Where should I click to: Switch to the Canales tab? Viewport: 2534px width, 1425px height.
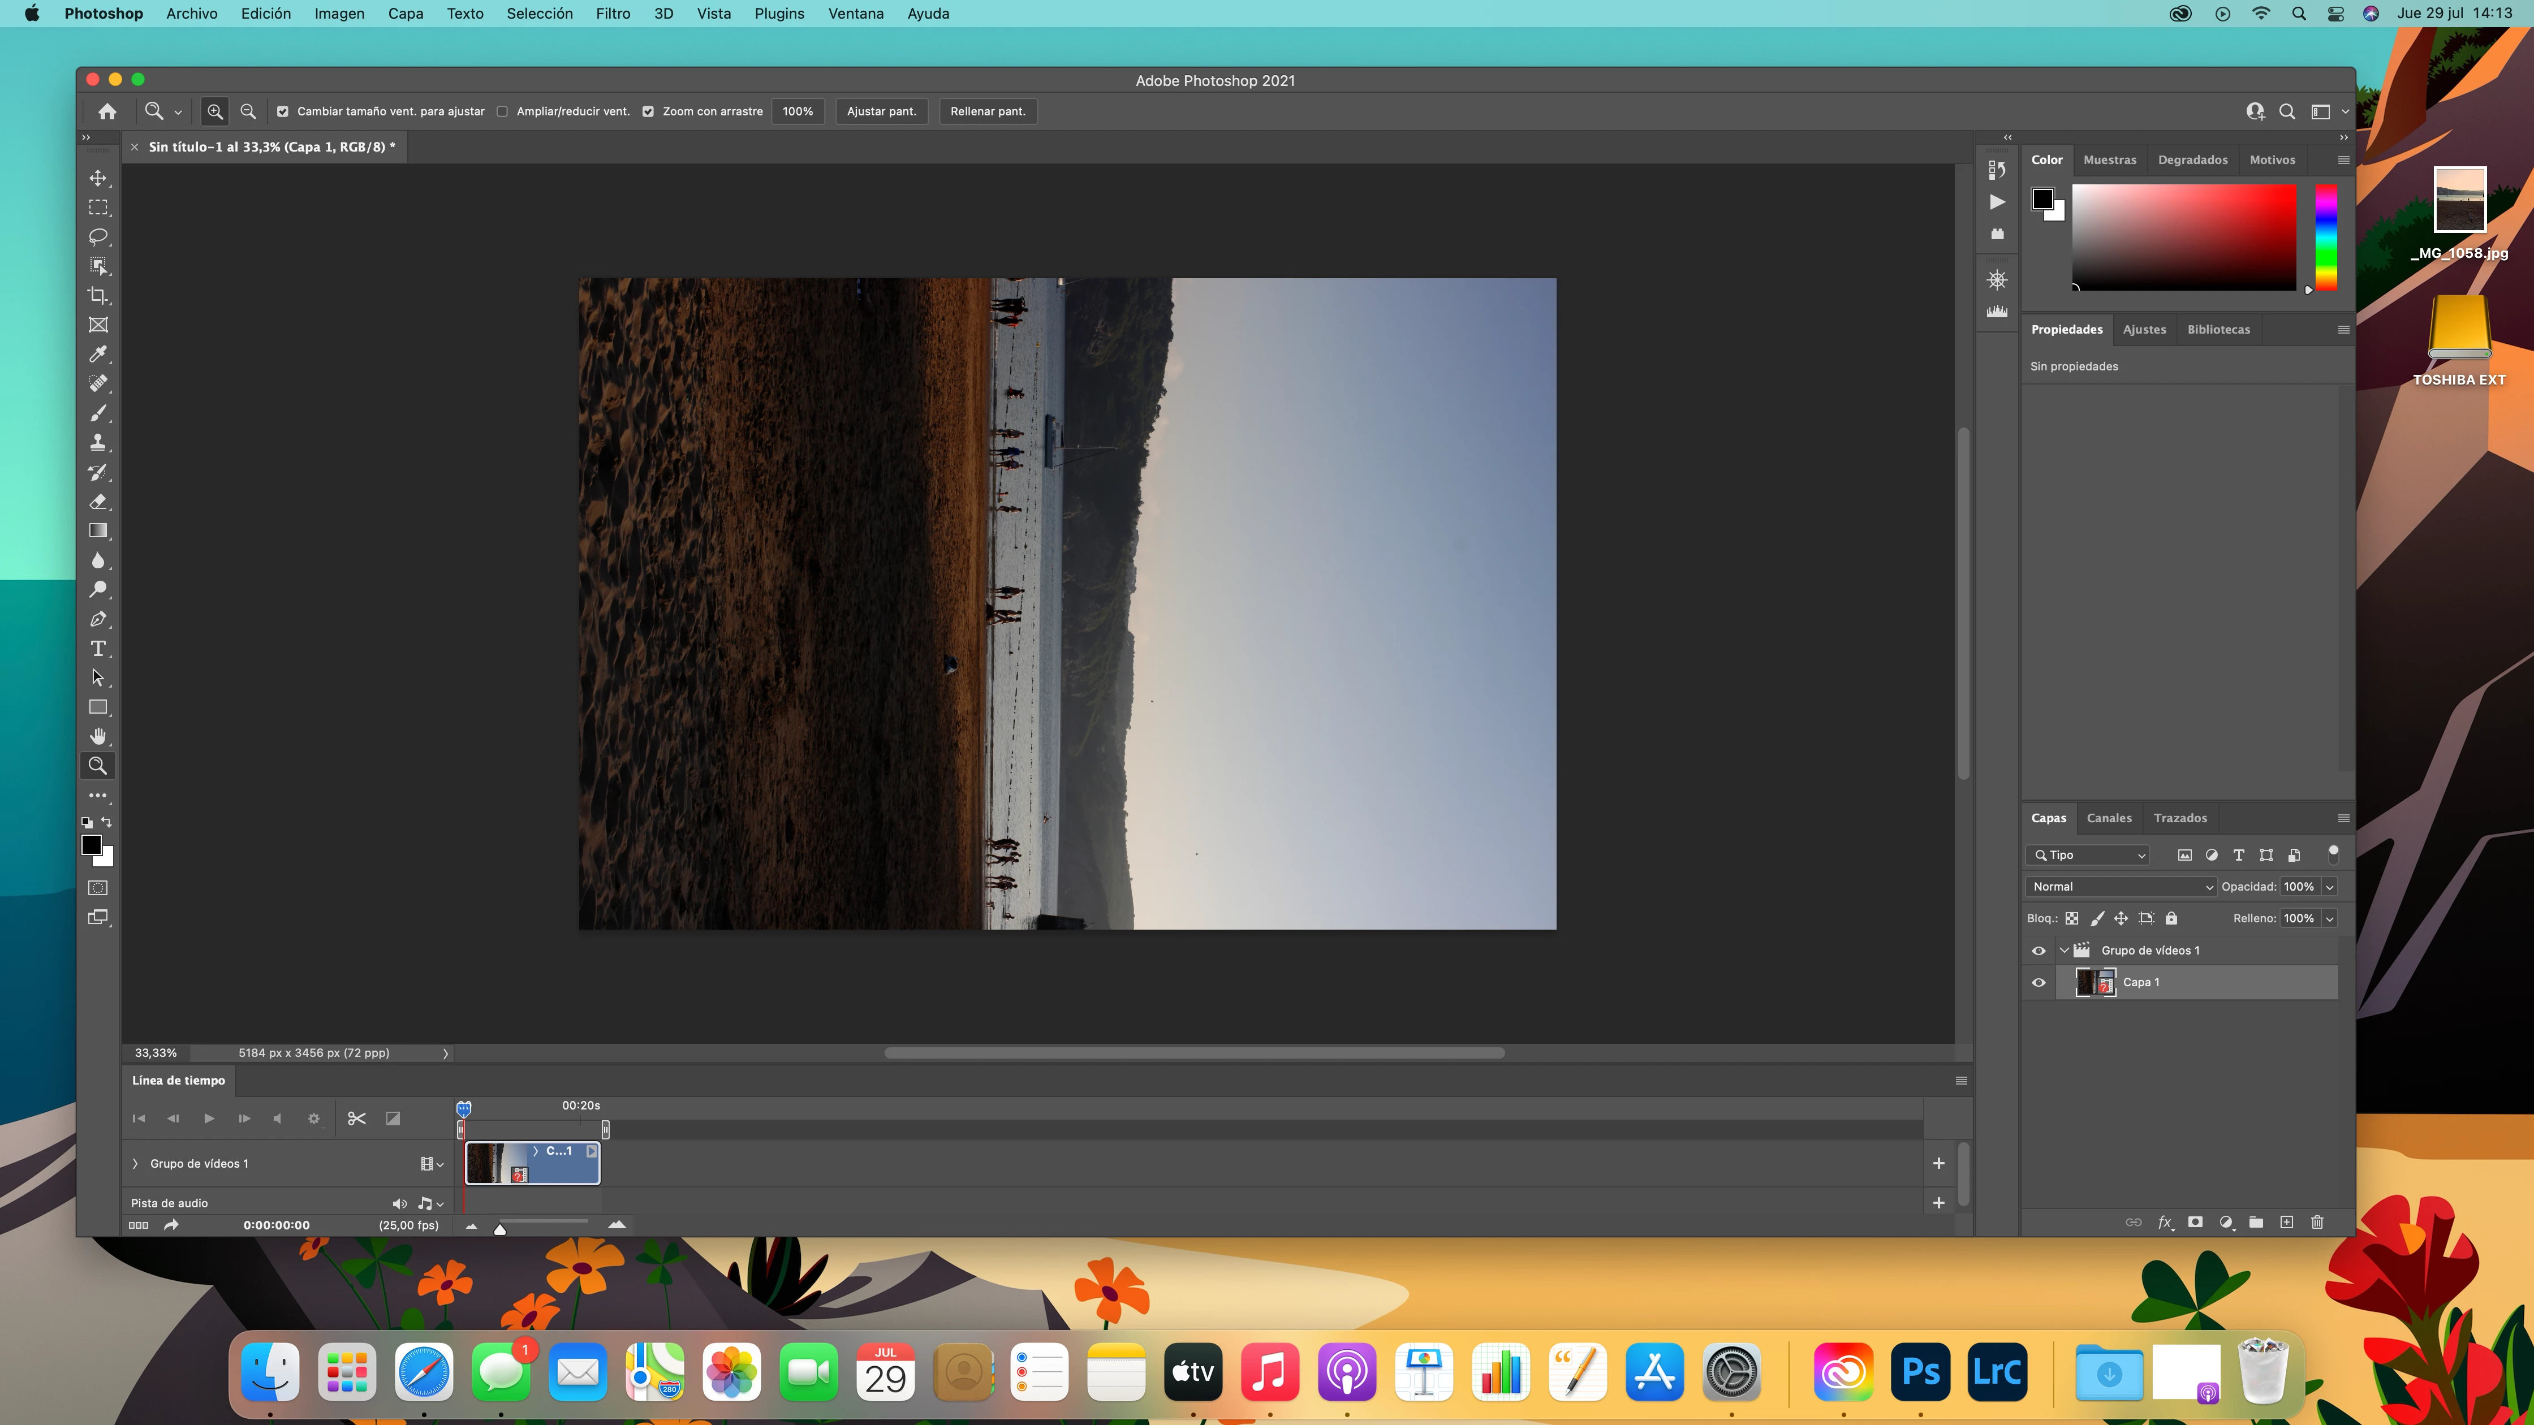(x=2109, y=818)
